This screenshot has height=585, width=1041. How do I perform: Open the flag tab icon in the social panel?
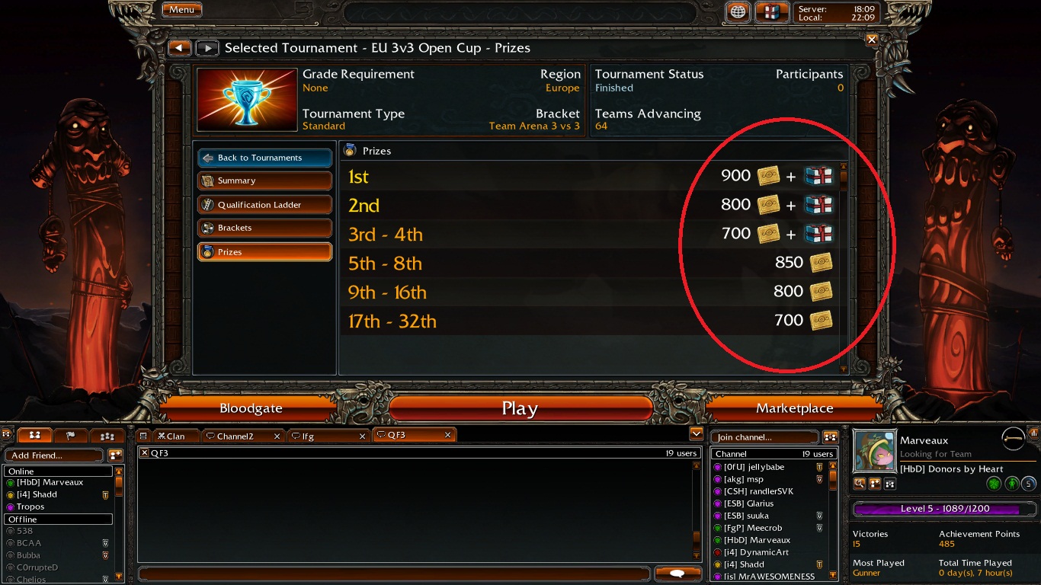point(71,436)
